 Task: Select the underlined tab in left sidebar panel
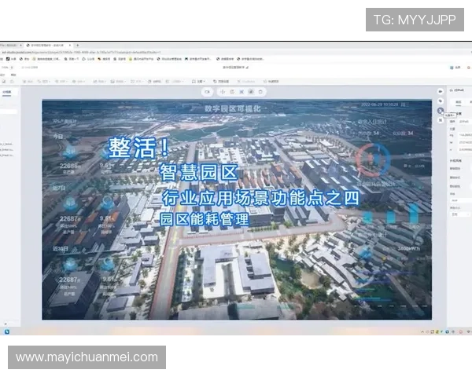6,93
